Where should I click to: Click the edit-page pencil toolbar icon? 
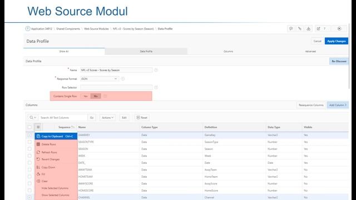[x=318, y=29]
